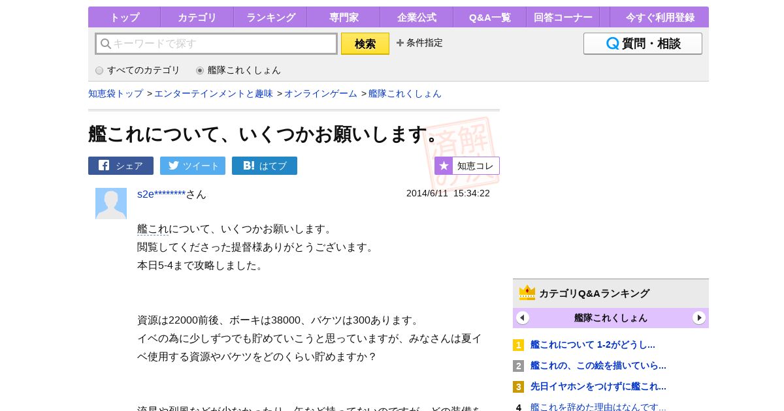Open ranking 4: 艦これを辞めた理由はなんです...

598,407
